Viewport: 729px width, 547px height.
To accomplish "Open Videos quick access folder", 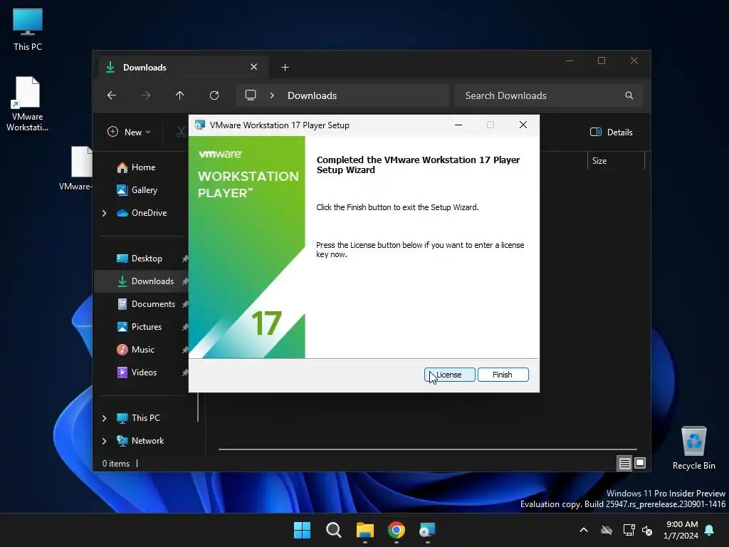I will [144, 372].
